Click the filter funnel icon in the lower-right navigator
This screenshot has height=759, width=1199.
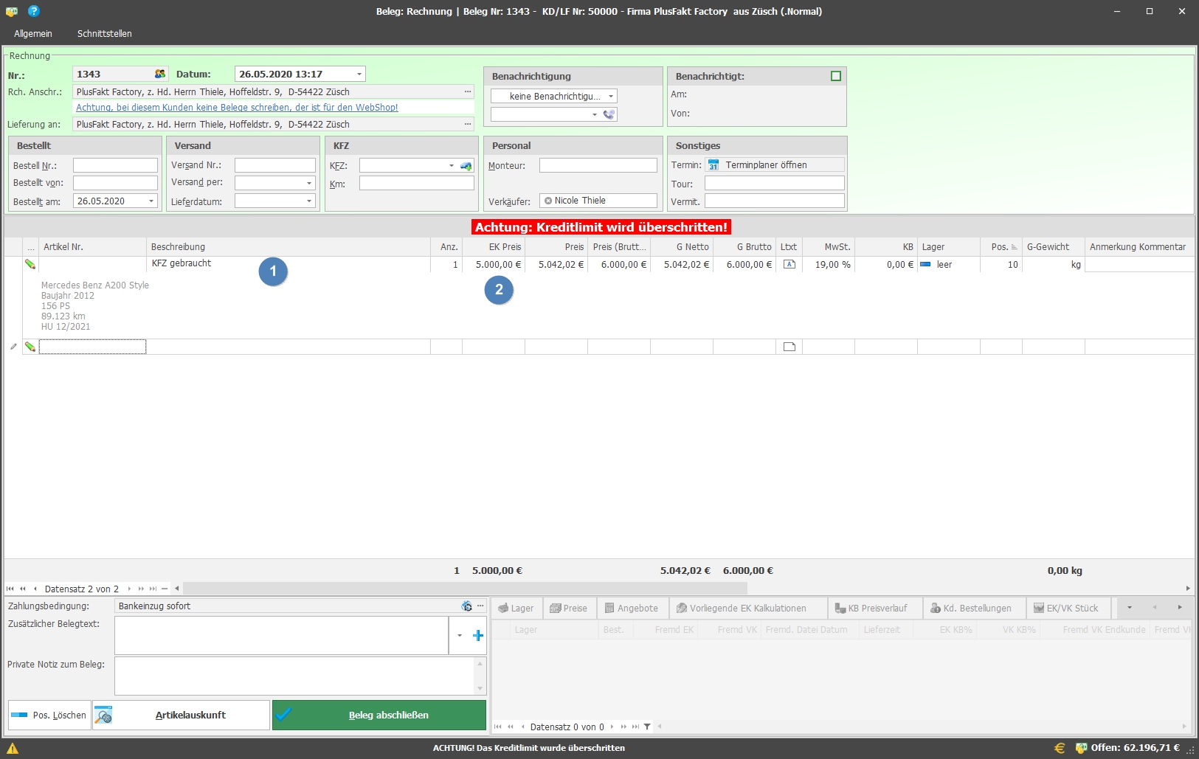647,727
